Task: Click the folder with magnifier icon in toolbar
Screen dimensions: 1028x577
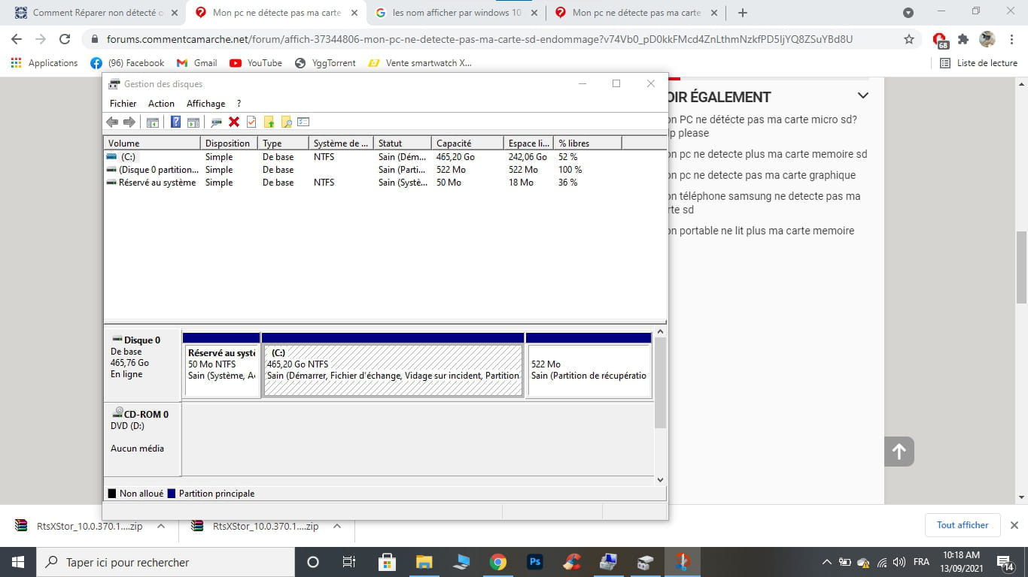Action: coord(286,122)
